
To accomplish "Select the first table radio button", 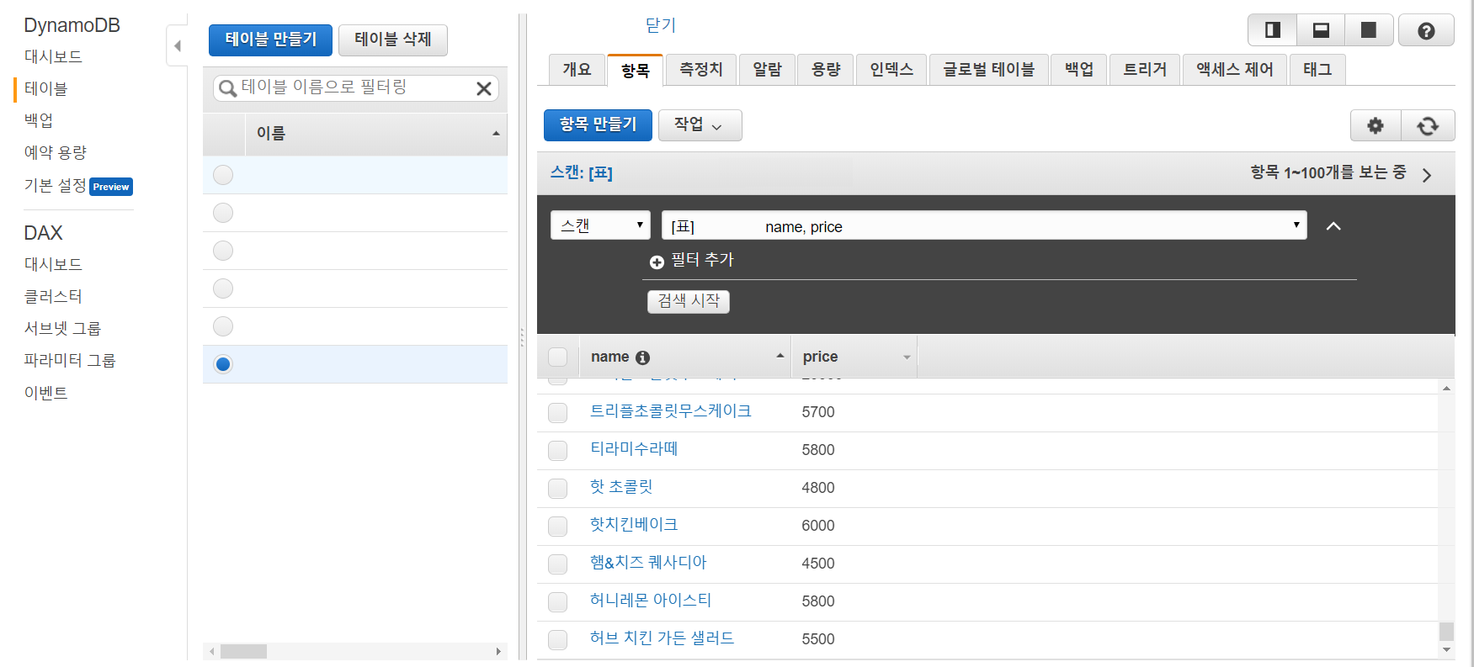I will pyautogui.click(x=223, y=175).
